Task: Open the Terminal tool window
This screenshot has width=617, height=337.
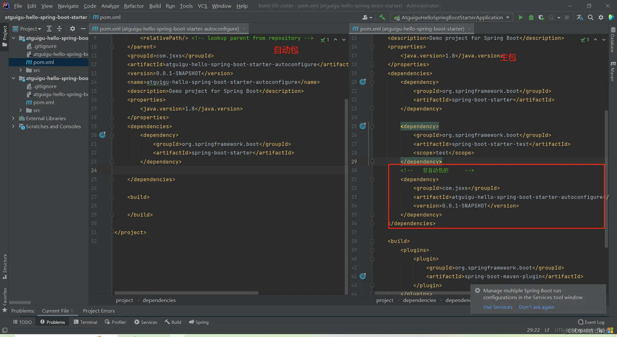Action: pyautogui.click(x=85, y=322)
